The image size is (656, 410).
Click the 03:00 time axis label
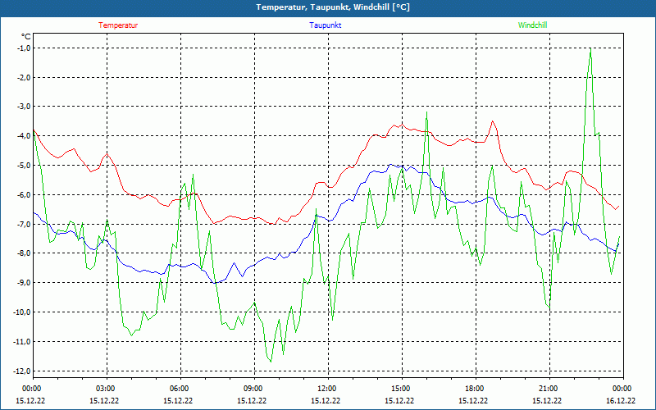pyautogui.click(x=107, y=389)
